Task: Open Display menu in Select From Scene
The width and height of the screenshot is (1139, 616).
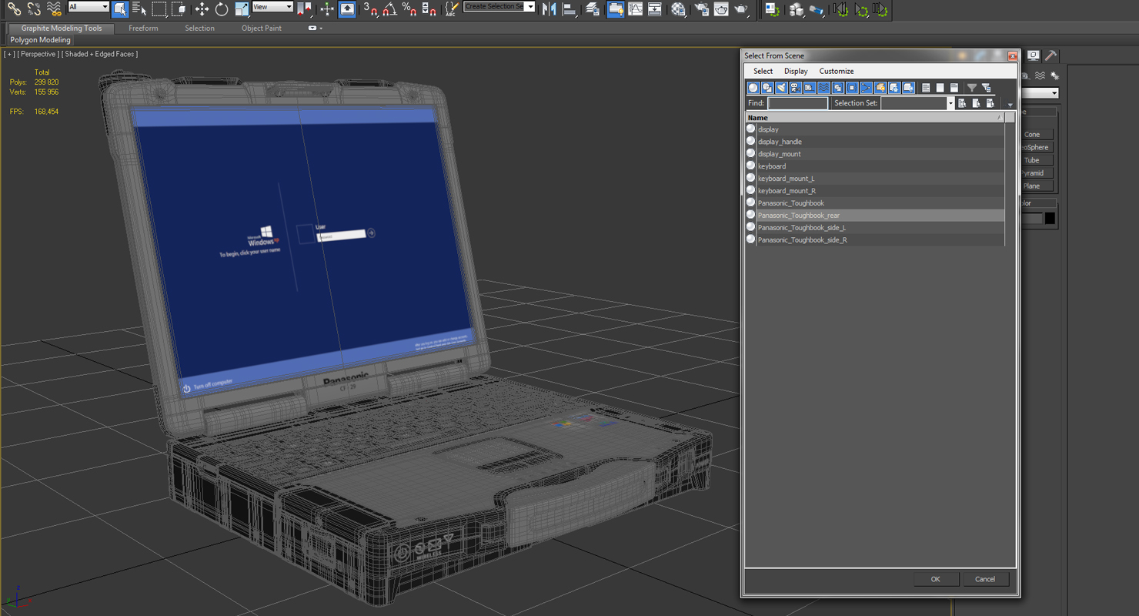Action: pyautogui.click(x=796, y=71)
